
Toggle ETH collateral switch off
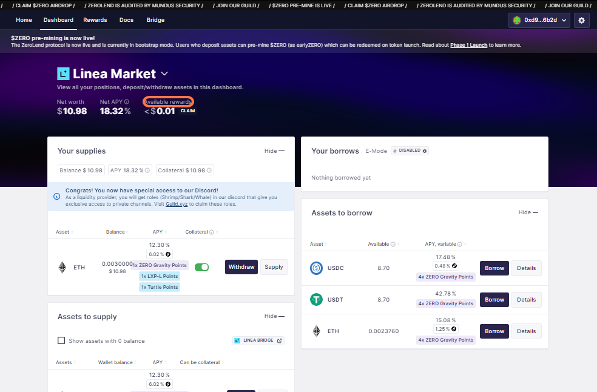(x=202, y=267)
